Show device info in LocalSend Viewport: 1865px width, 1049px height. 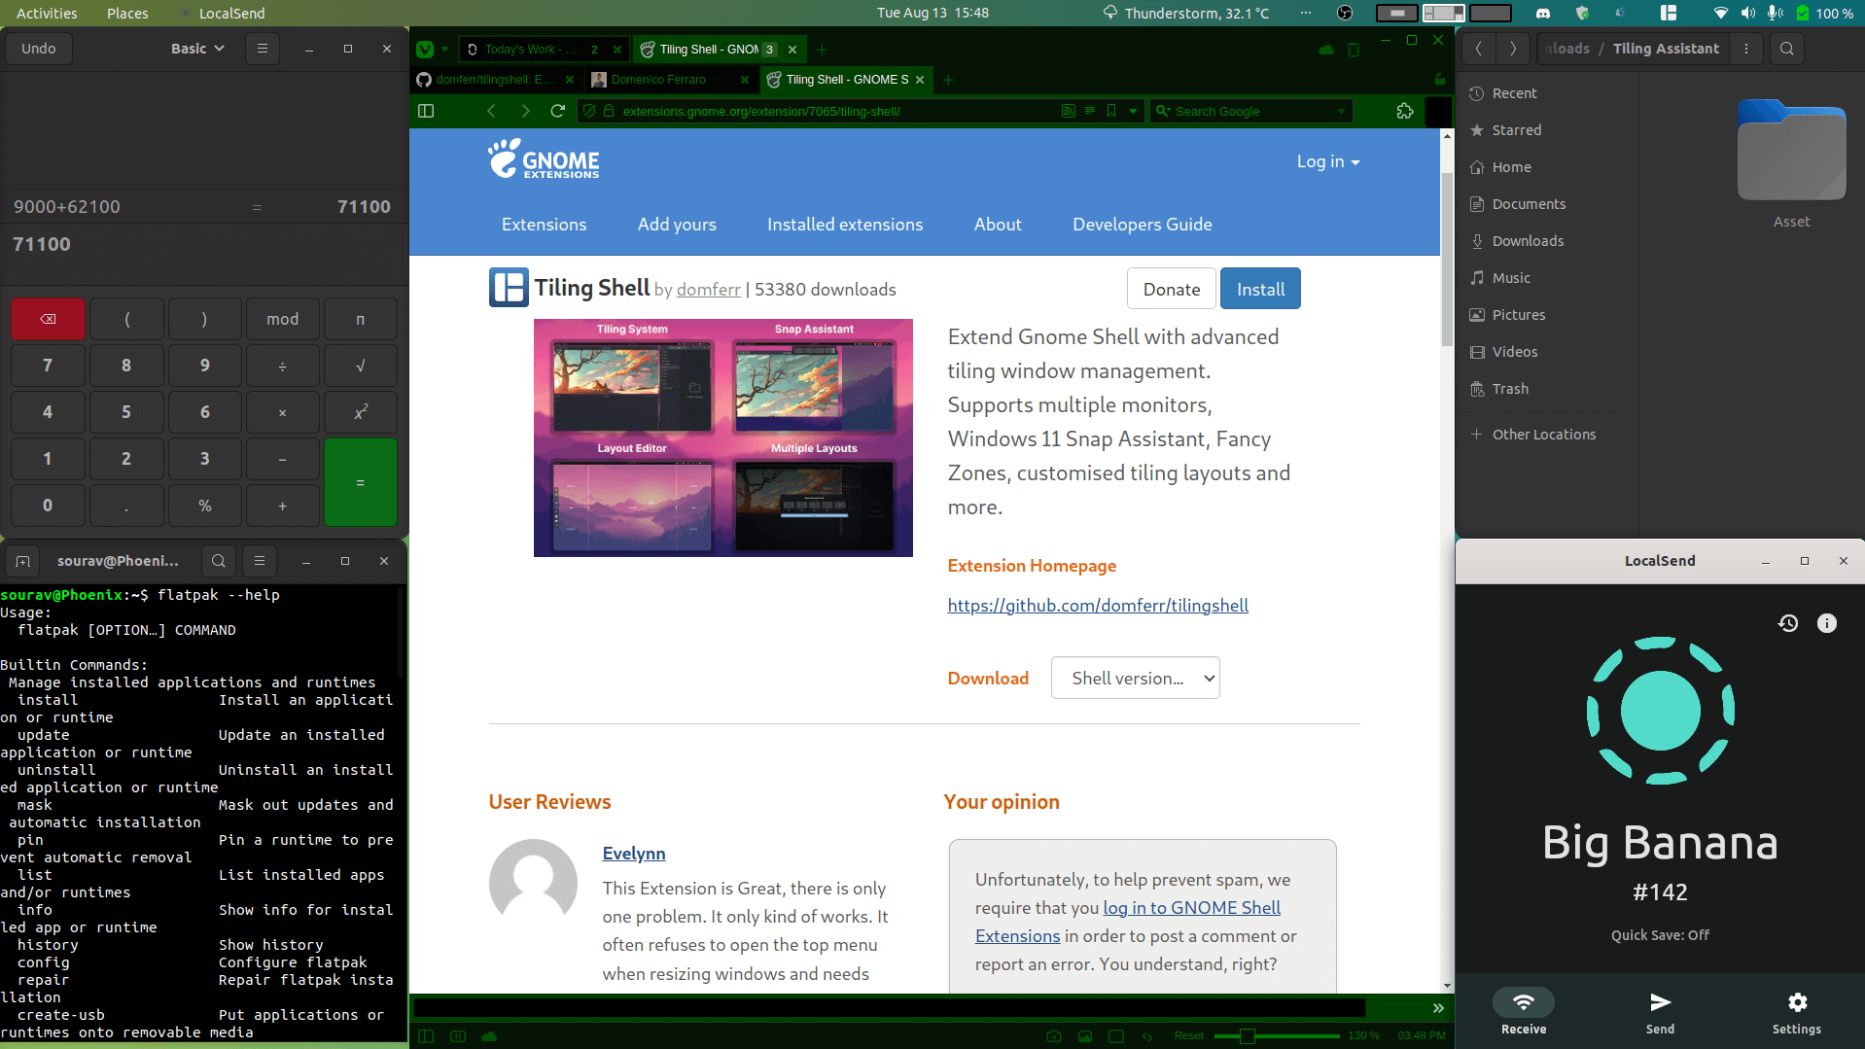(x=1828, y=623)
